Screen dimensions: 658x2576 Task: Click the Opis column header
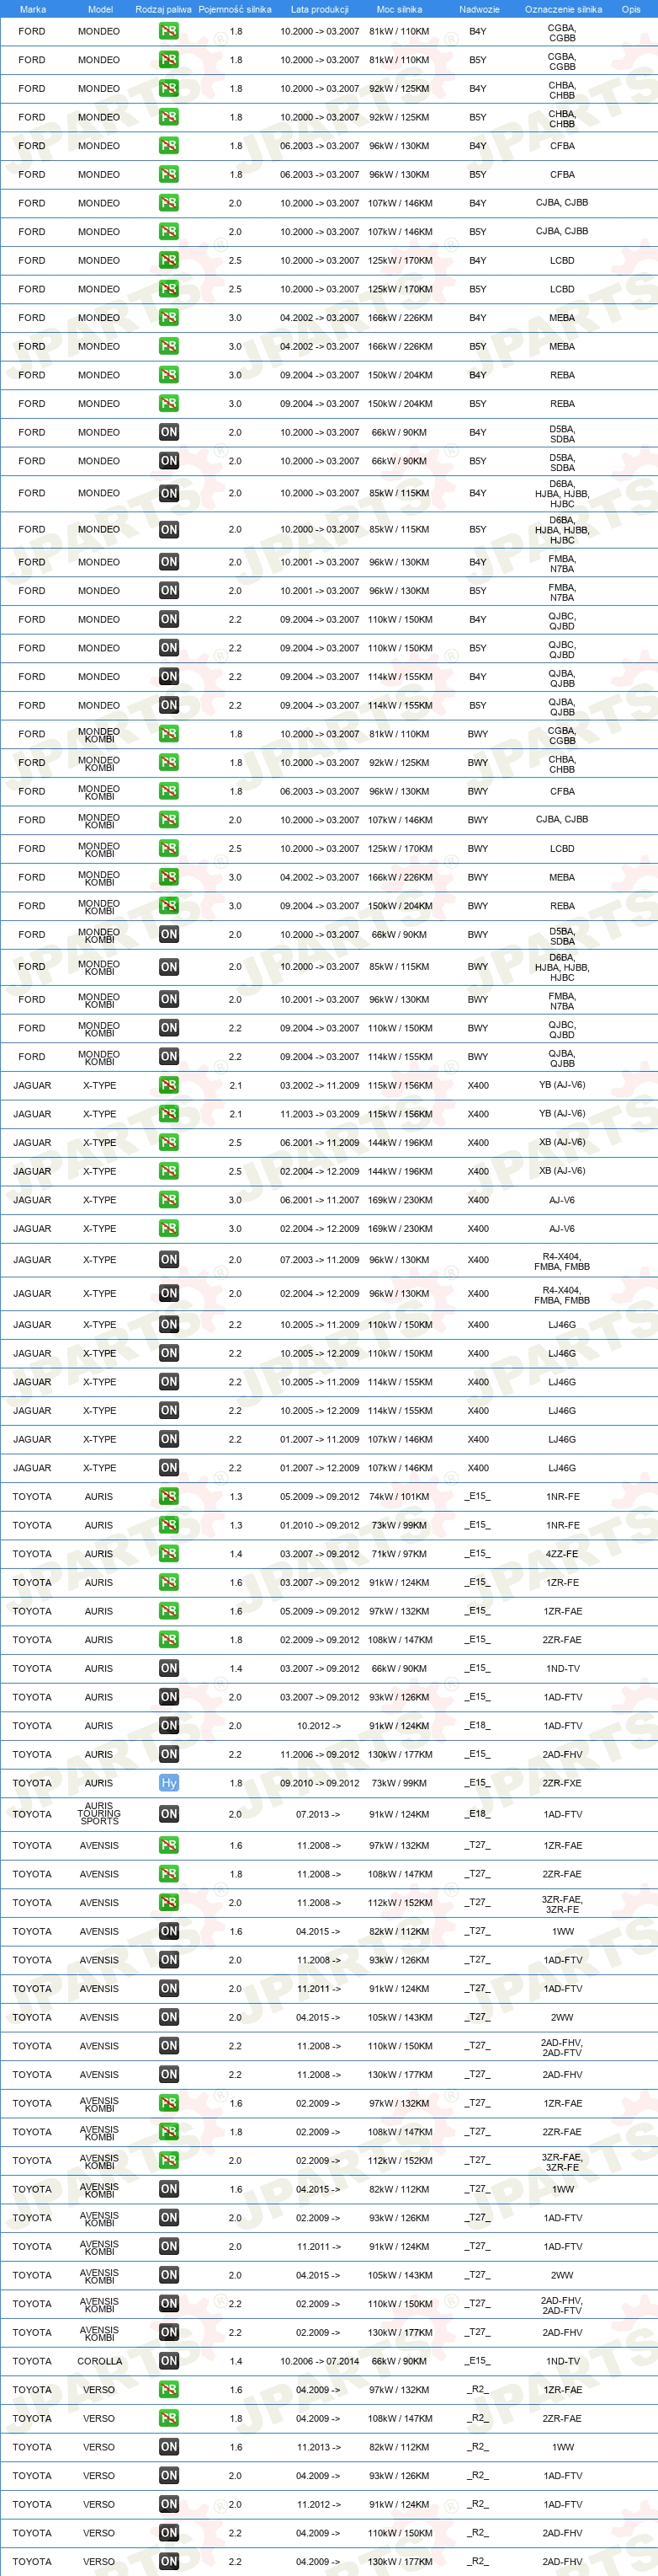(x=631, y=9)
